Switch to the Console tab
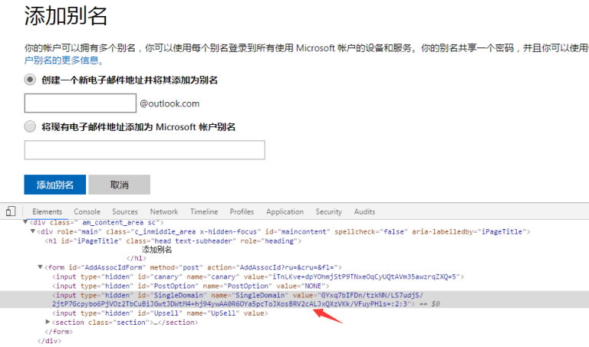The width and height of the screenshot is (589, 347). (x=87, y=211)
